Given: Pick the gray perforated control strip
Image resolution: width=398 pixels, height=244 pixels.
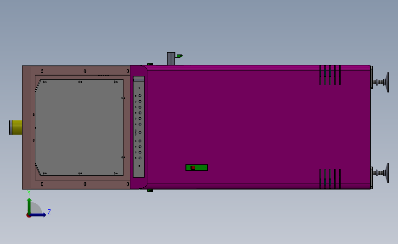Looking at the screenshot, I should point(139,127).
